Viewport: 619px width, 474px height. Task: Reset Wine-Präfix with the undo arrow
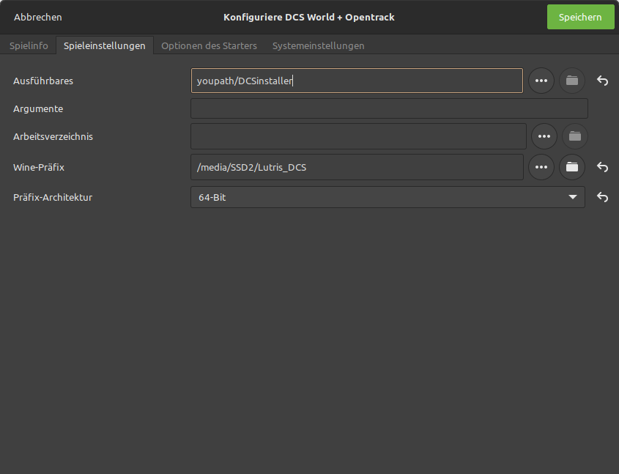(602, 167)
